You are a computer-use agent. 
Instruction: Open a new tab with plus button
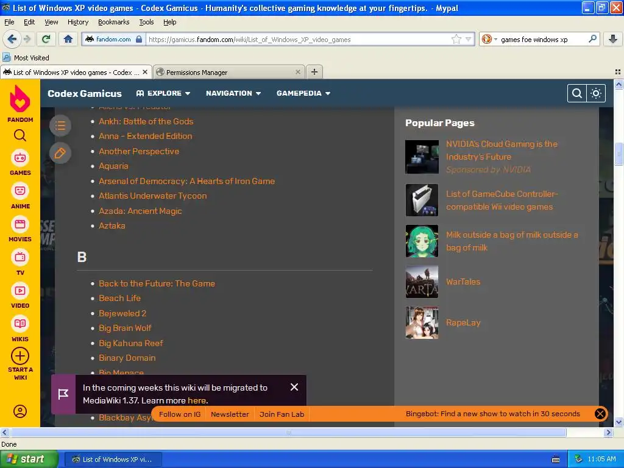(x=314, y=72)
